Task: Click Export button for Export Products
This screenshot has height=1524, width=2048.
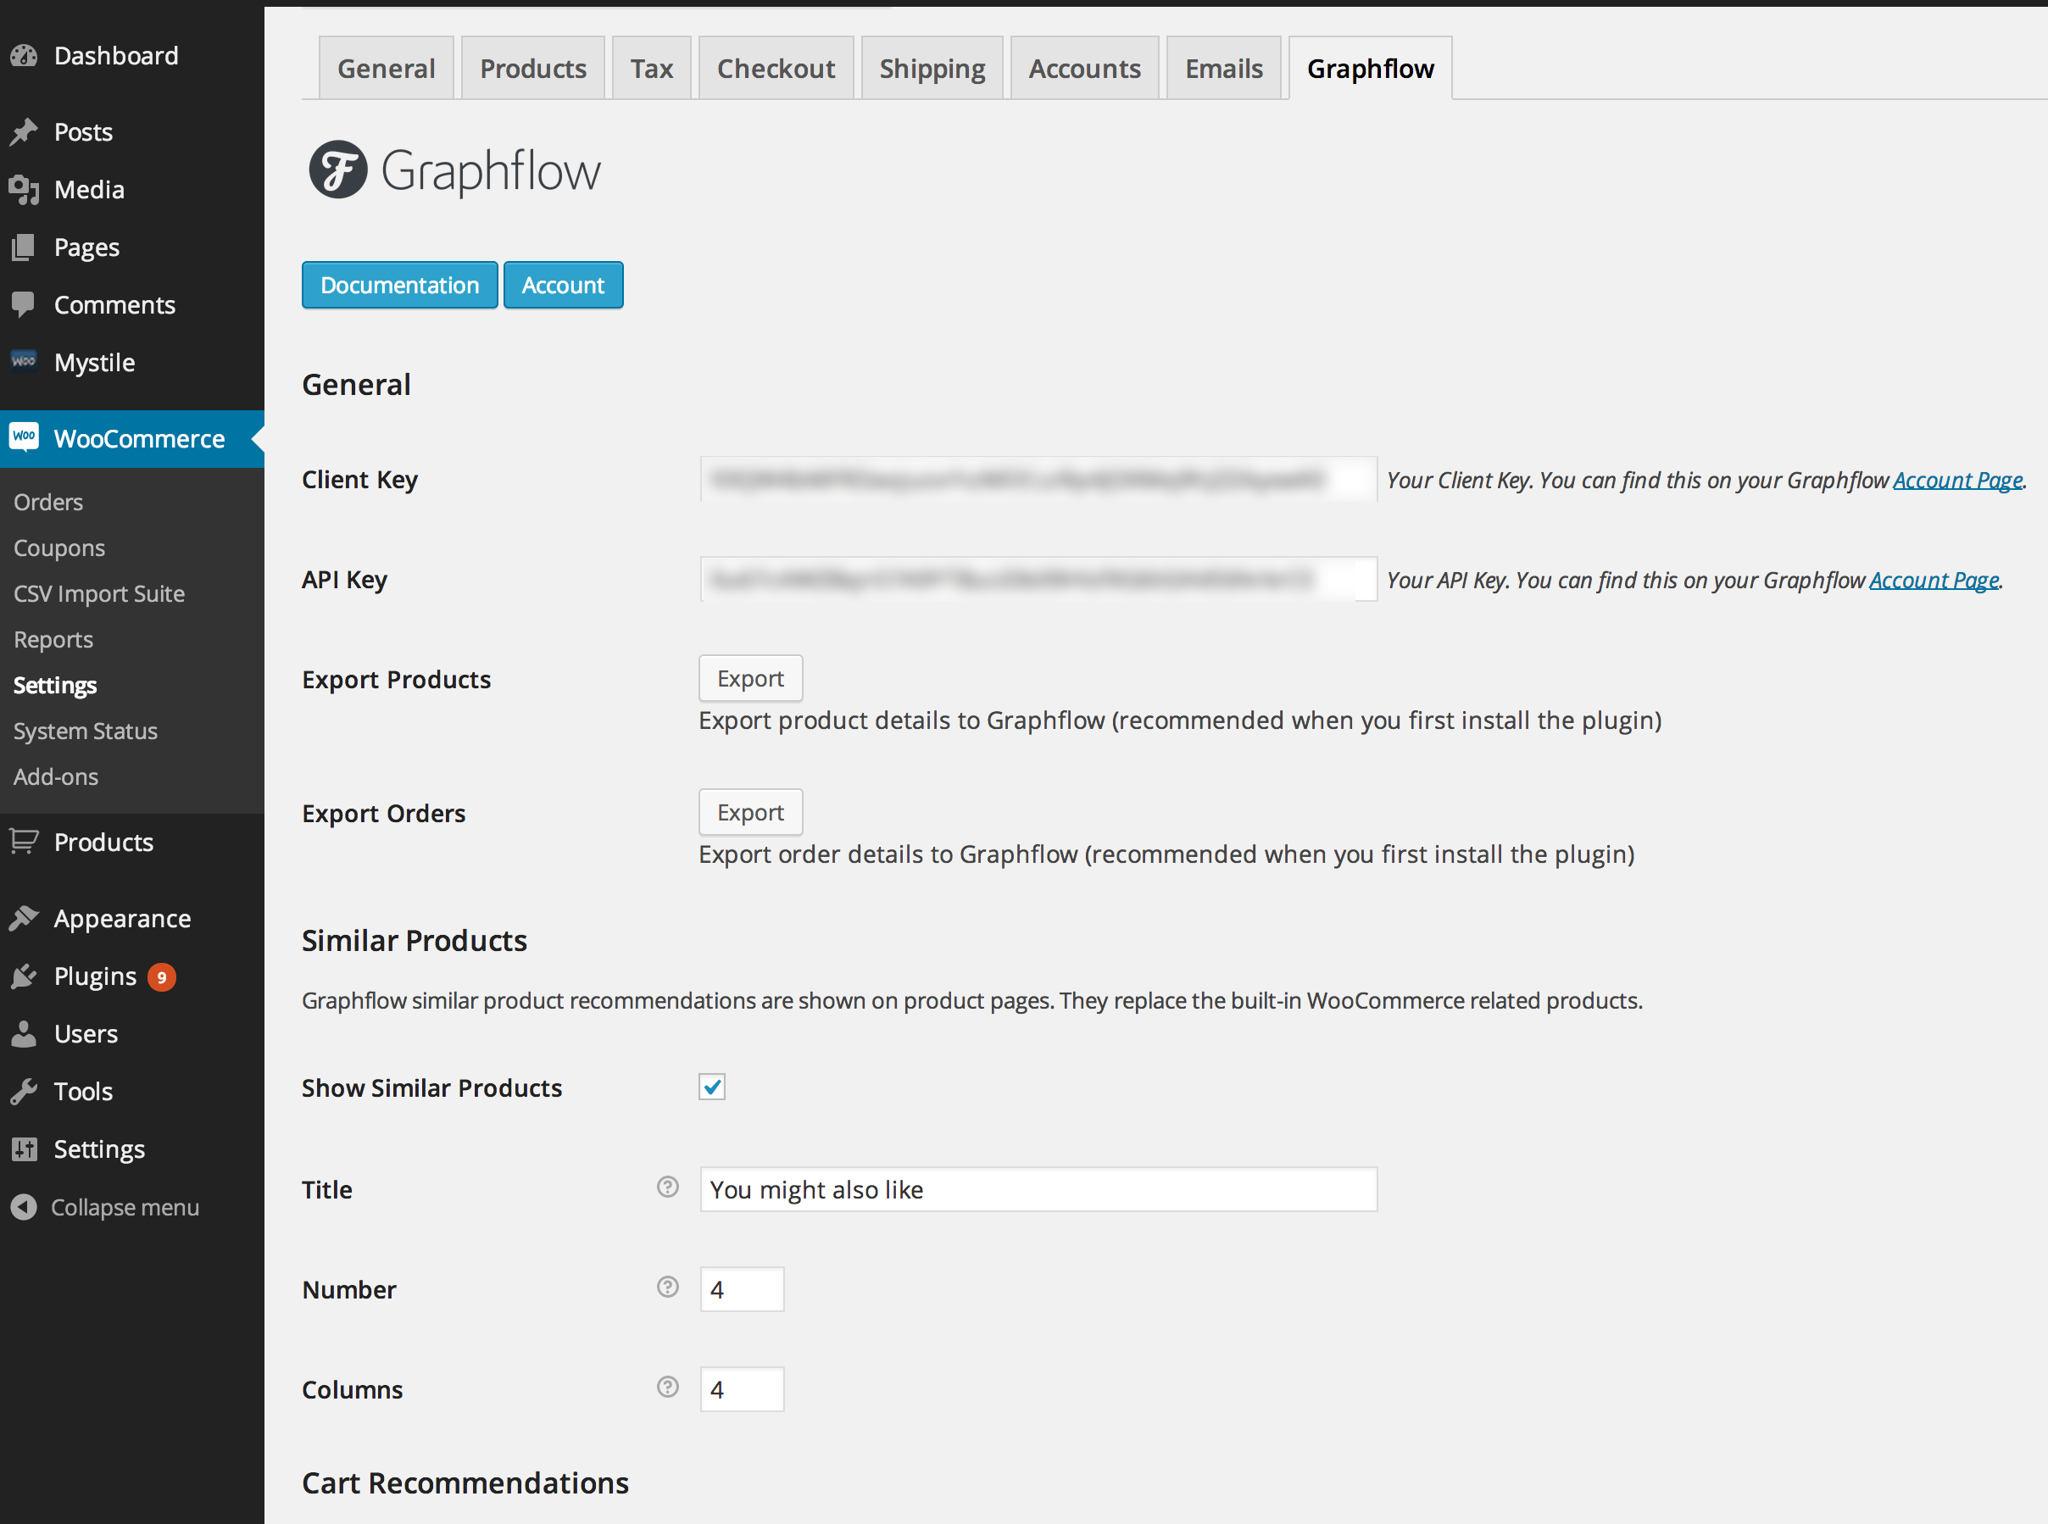Action: [751, 678]
